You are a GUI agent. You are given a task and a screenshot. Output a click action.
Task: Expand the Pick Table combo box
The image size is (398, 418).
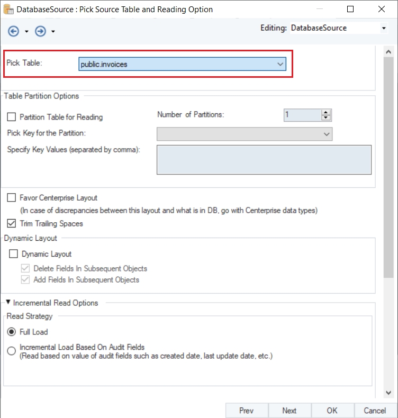(x=281, y=64)
